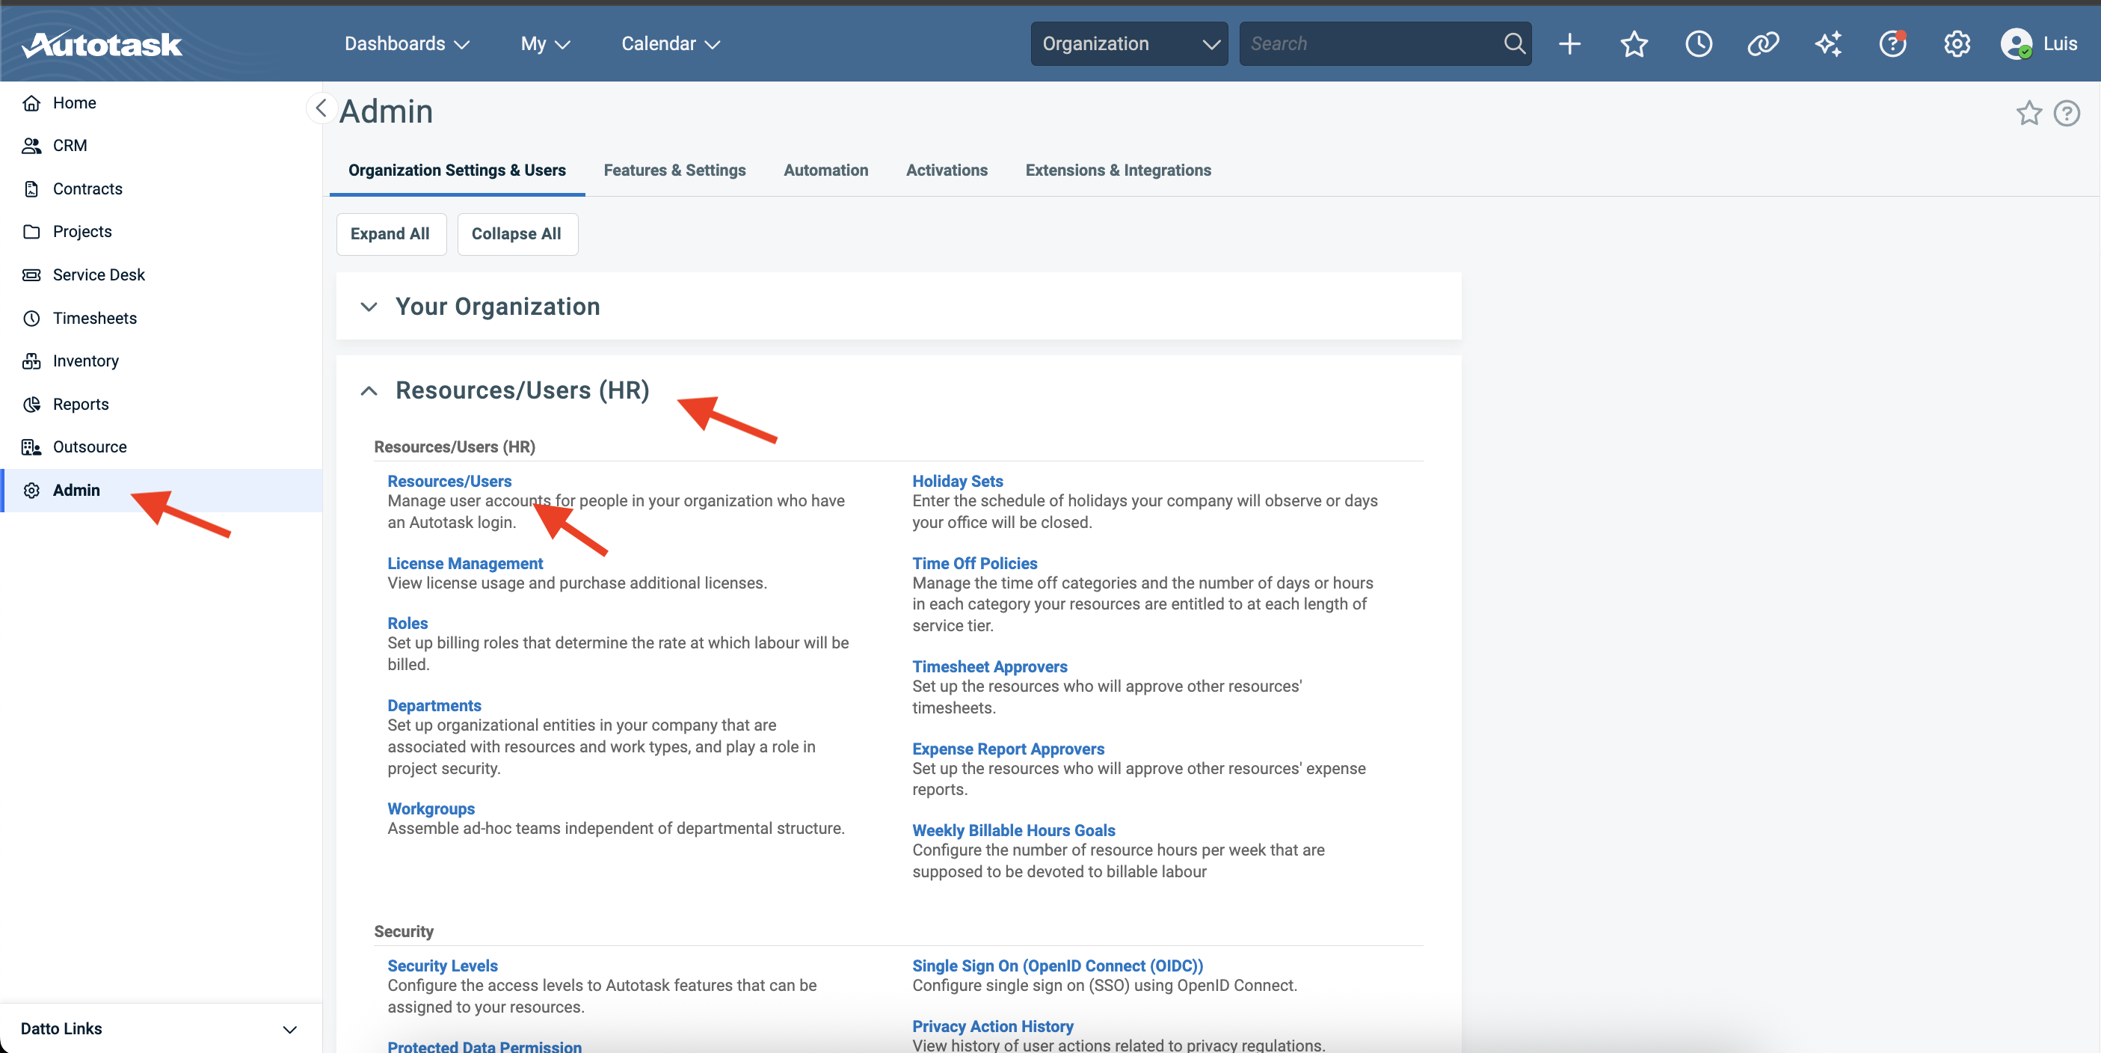Open recently viewed items clock icon
Screen dimensions: 2101x1053
click(x=1698, y=44)
